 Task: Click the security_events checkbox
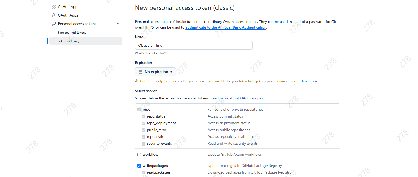click(x=143, y=144)
